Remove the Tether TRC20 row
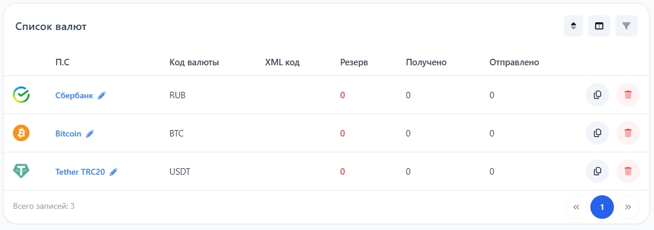Viewport: 654px width, 230px height. click(x=627, y=171)
